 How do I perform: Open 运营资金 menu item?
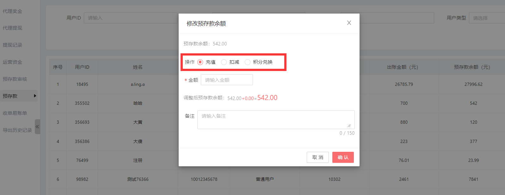13,62
